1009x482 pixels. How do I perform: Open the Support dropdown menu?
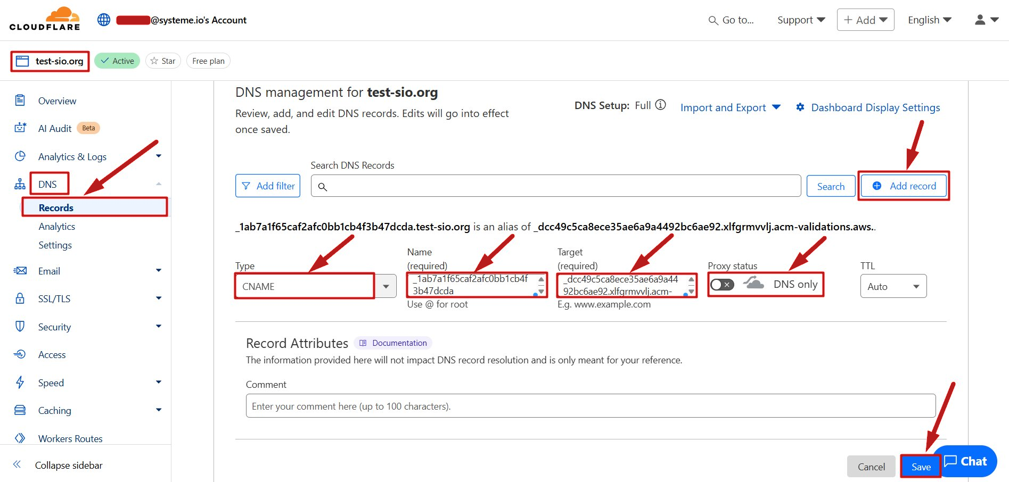tap(801, 20)
